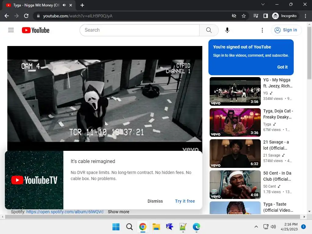The height and width of the screenshot is (234, 312).
Task: Open the Spotify album link
Action: coord(65,212)
